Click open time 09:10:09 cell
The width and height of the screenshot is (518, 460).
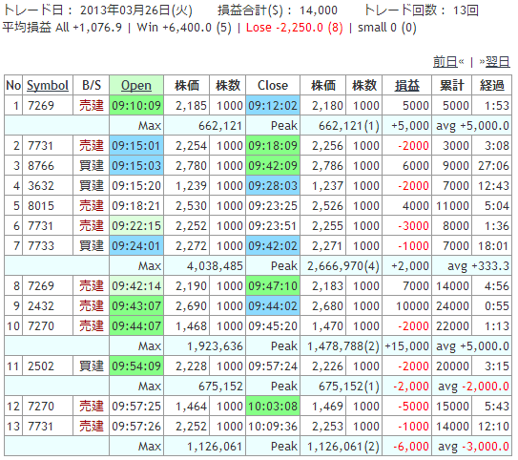pyautogui.click(x=136, y=106)
